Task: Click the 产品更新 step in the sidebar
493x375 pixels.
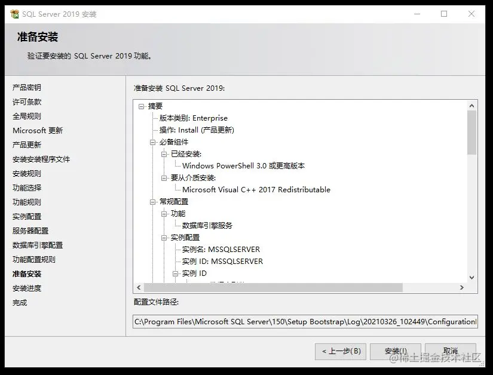Action: tap(27, 145)
